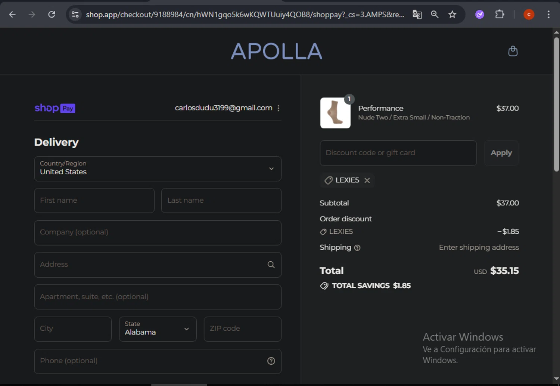This screenshot has width=560, height=386.
Task: Reload the checkout page
Action: click(52, 15)
